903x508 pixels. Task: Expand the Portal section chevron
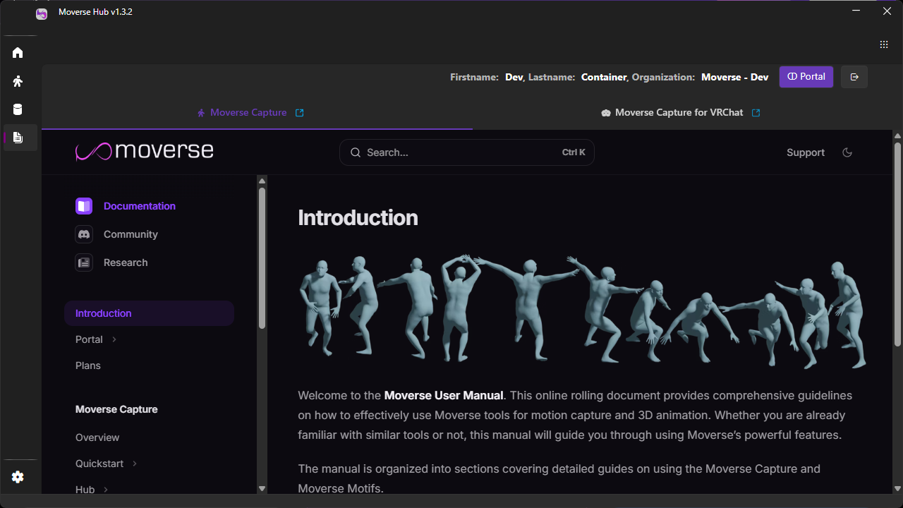click(114, 339)
